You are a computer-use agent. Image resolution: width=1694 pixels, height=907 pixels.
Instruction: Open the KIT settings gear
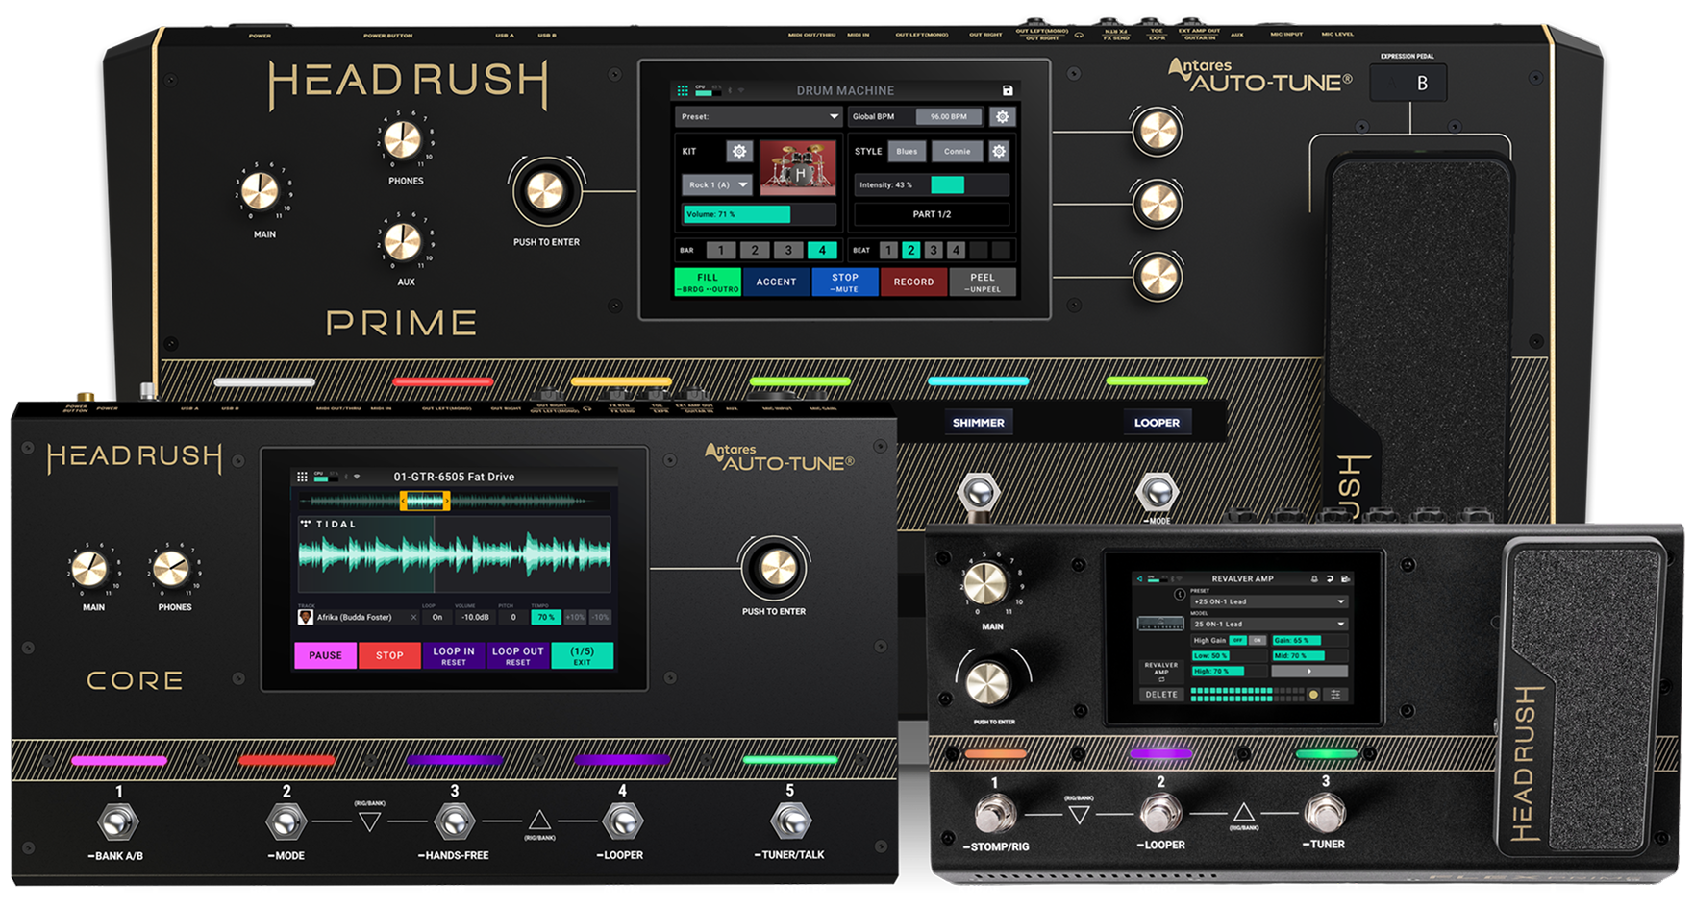(738, 151)
